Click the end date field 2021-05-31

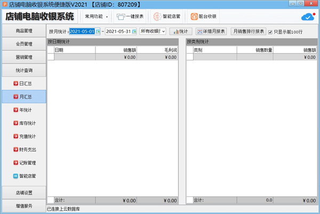tap(118, 31)
